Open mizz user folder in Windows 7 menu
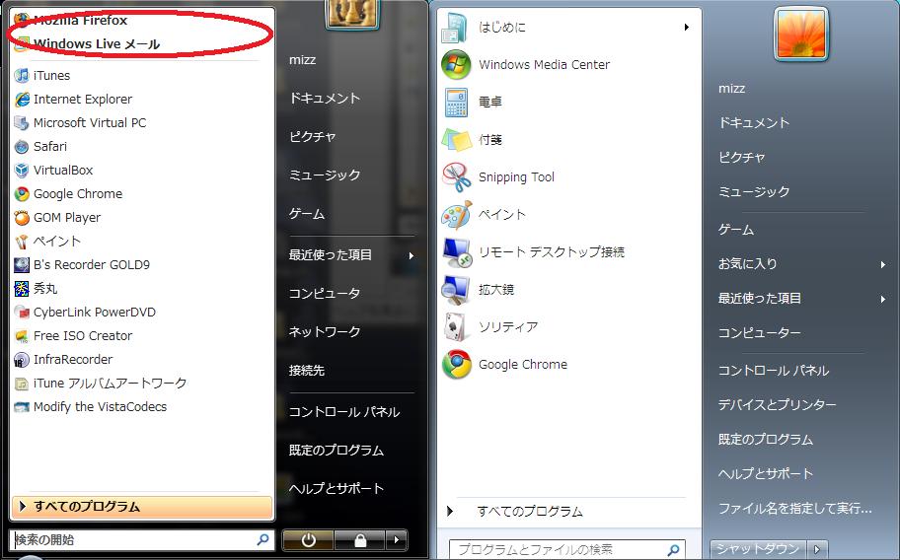Screen dimensions: 900x560 pyautogui.click(x=732, y=89)
